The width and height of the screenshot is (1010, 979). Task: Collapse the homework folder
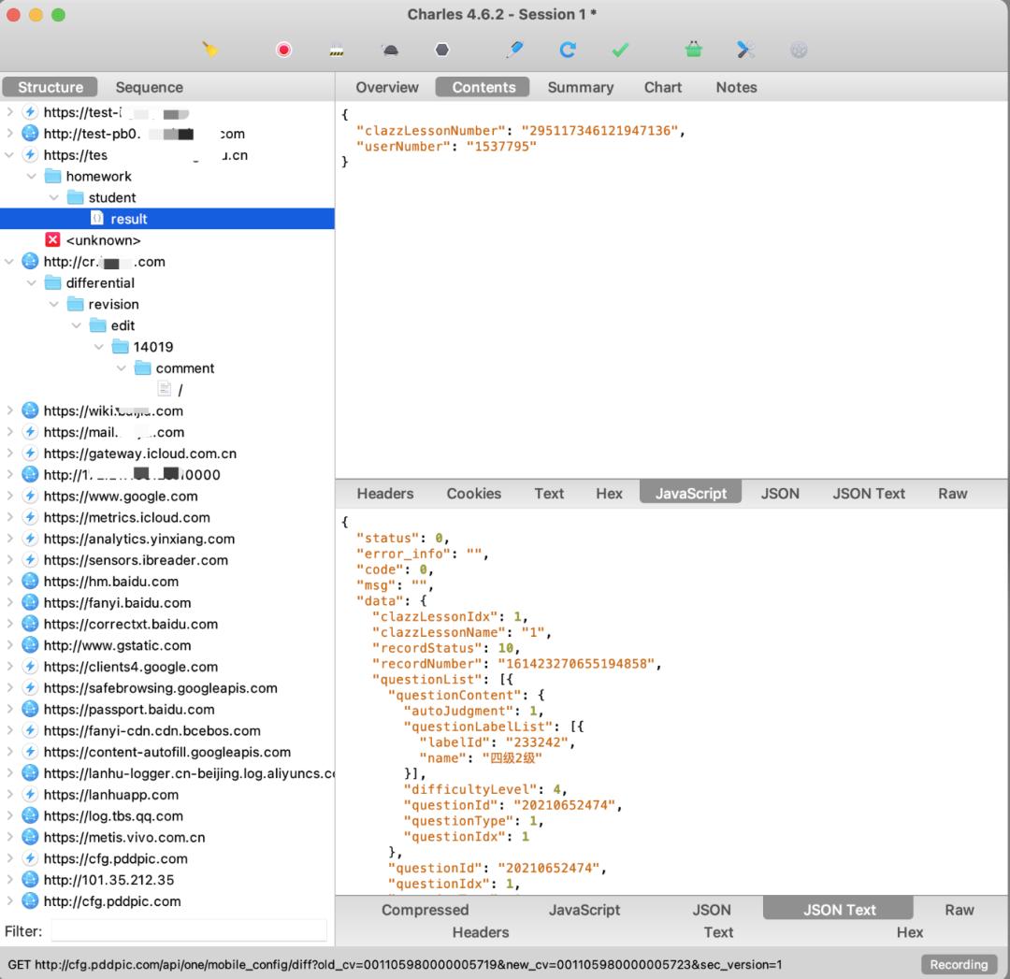tap(32, 177)
